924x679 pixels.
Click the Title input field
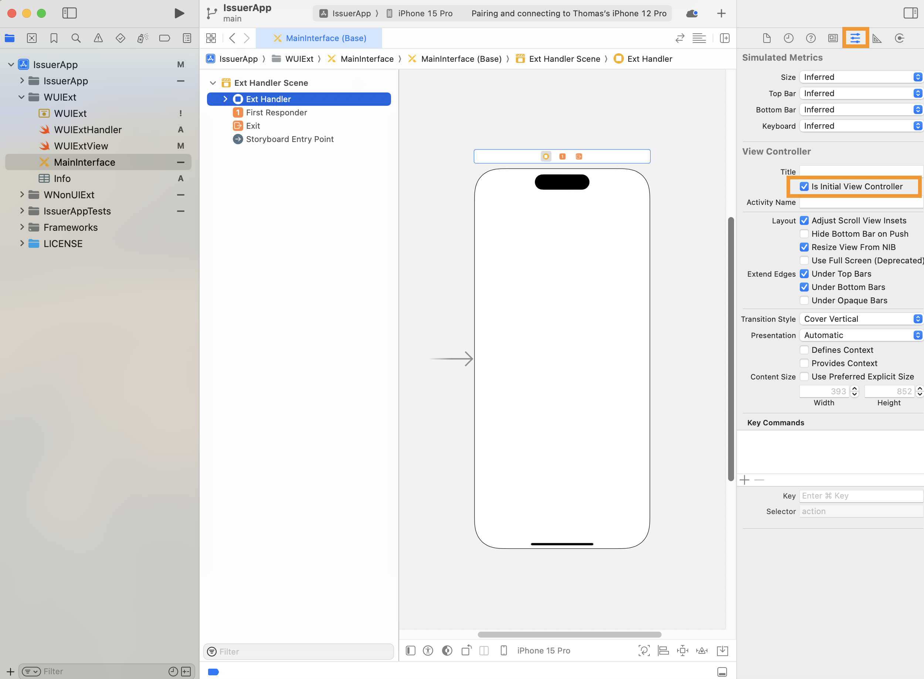point(860,171)
